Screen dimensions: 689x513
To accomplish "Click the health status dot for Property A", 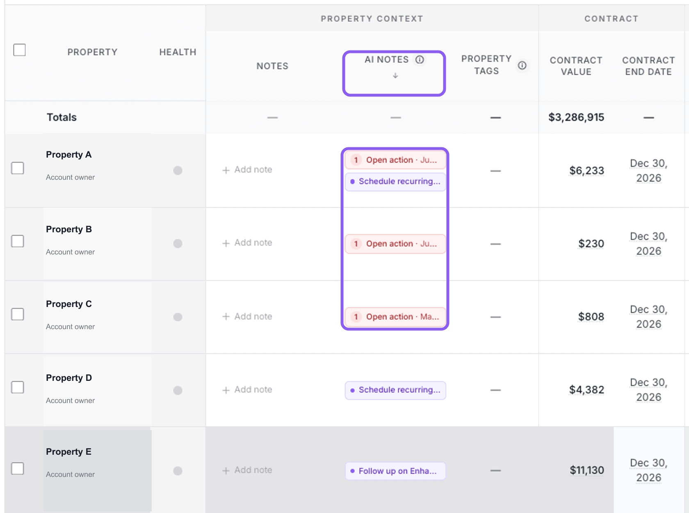I will 178,170.
